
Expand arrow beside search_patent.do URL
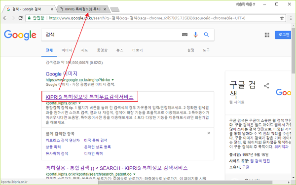coord(134,174)
